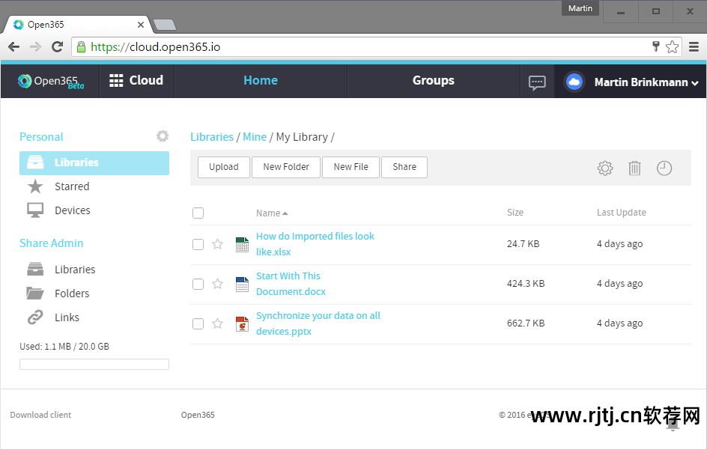Go back with the browser back arrow
The width and height of the screenshot is (707, 450).
pos(14,47)
